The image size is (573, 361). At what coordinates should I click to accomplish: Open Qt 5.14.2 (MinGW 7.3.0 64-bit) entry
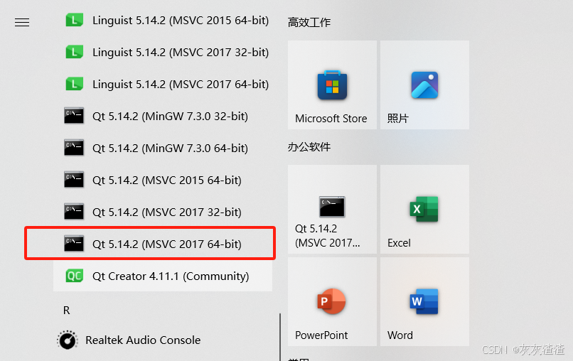pos(163,148)
